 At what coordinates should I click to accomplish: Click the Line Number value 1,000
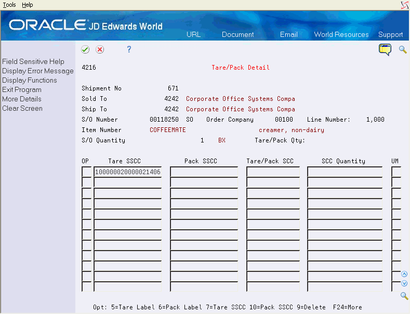[x=375, y=120]
